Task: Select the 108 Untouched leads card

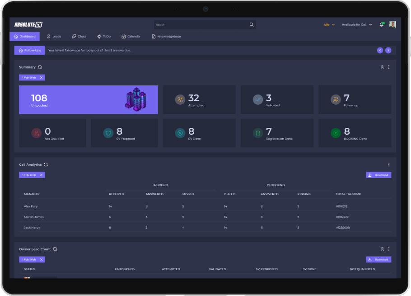Action: (88, 100)
